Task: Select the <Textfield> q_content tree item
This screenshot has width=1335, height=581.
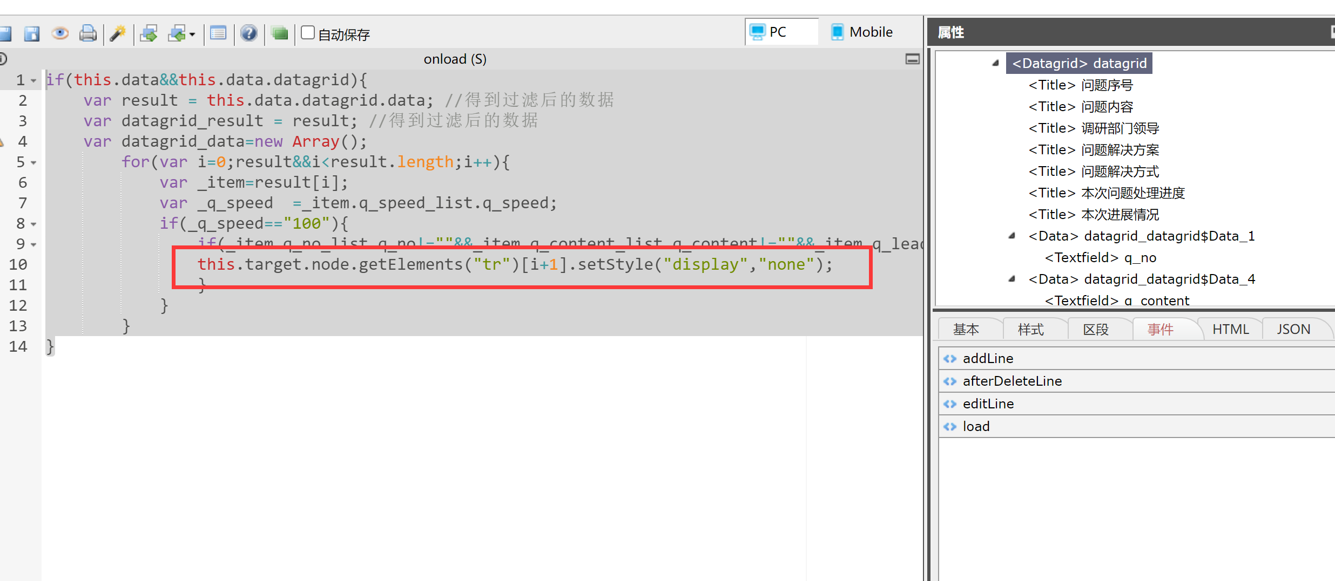Action: click(1117, 299)
